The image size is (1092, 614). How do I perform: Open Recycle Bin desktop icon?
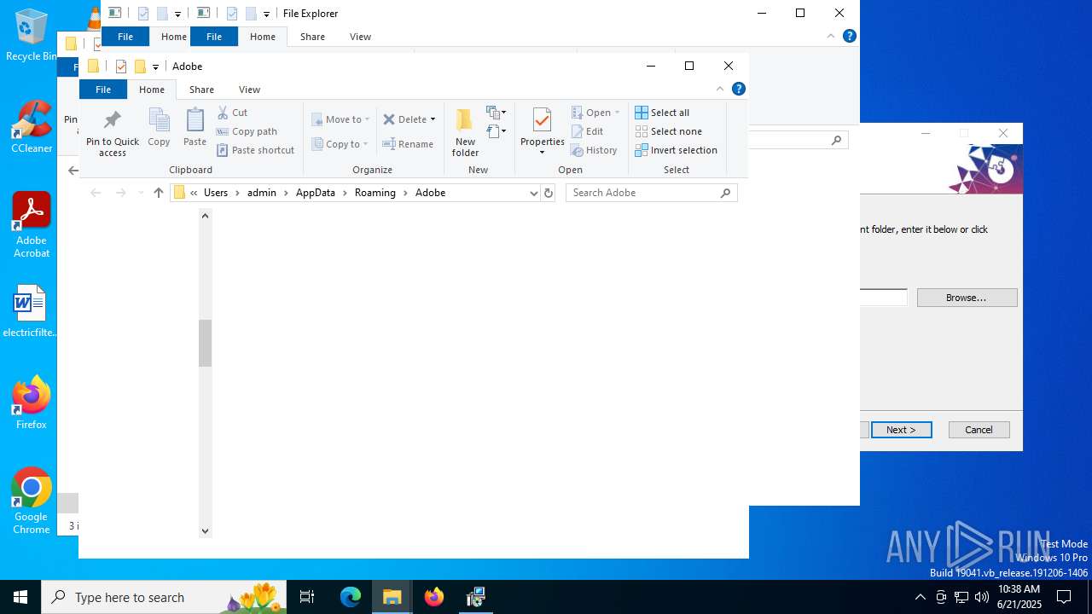click(x=30, y=36)
